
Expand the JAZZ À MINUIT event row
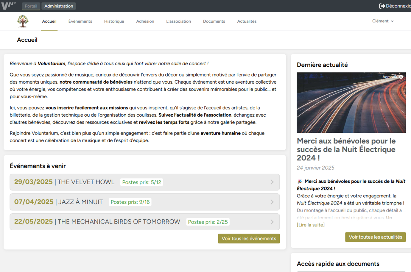272,202
